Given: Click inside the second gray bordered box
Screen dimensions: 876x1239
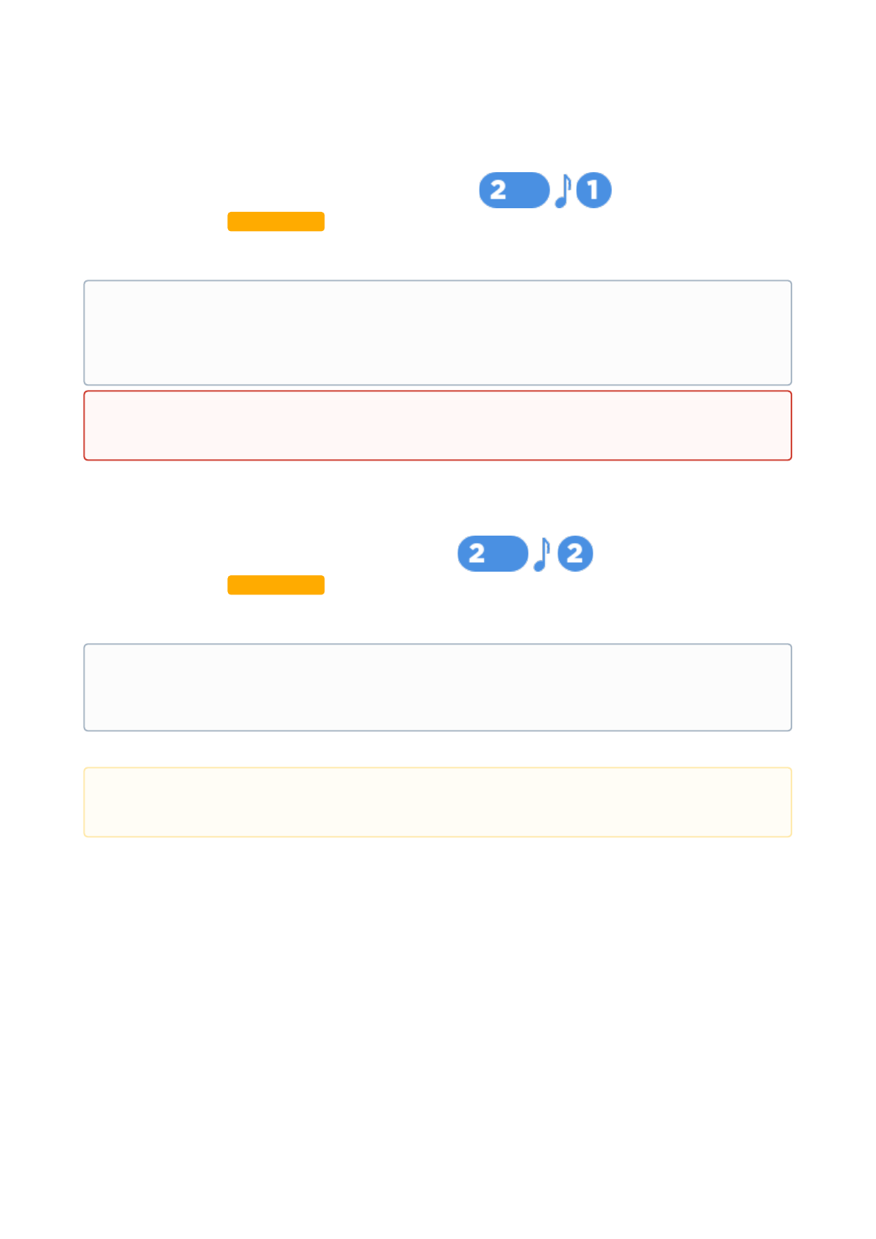Looking at the screenshot, I should click(x=438, y=687).
